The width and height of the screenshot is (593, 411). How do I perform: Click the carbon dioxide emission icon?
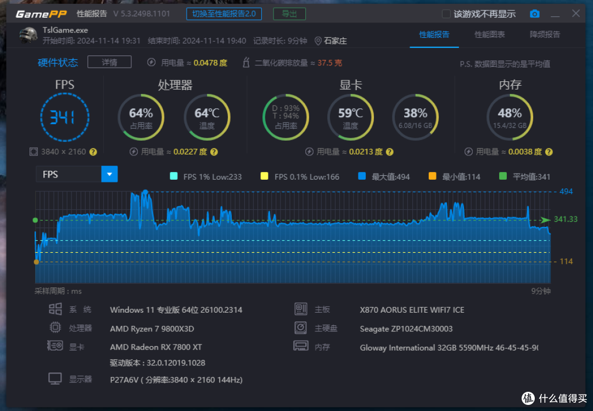pyautogui.click(x=246, y=63)
